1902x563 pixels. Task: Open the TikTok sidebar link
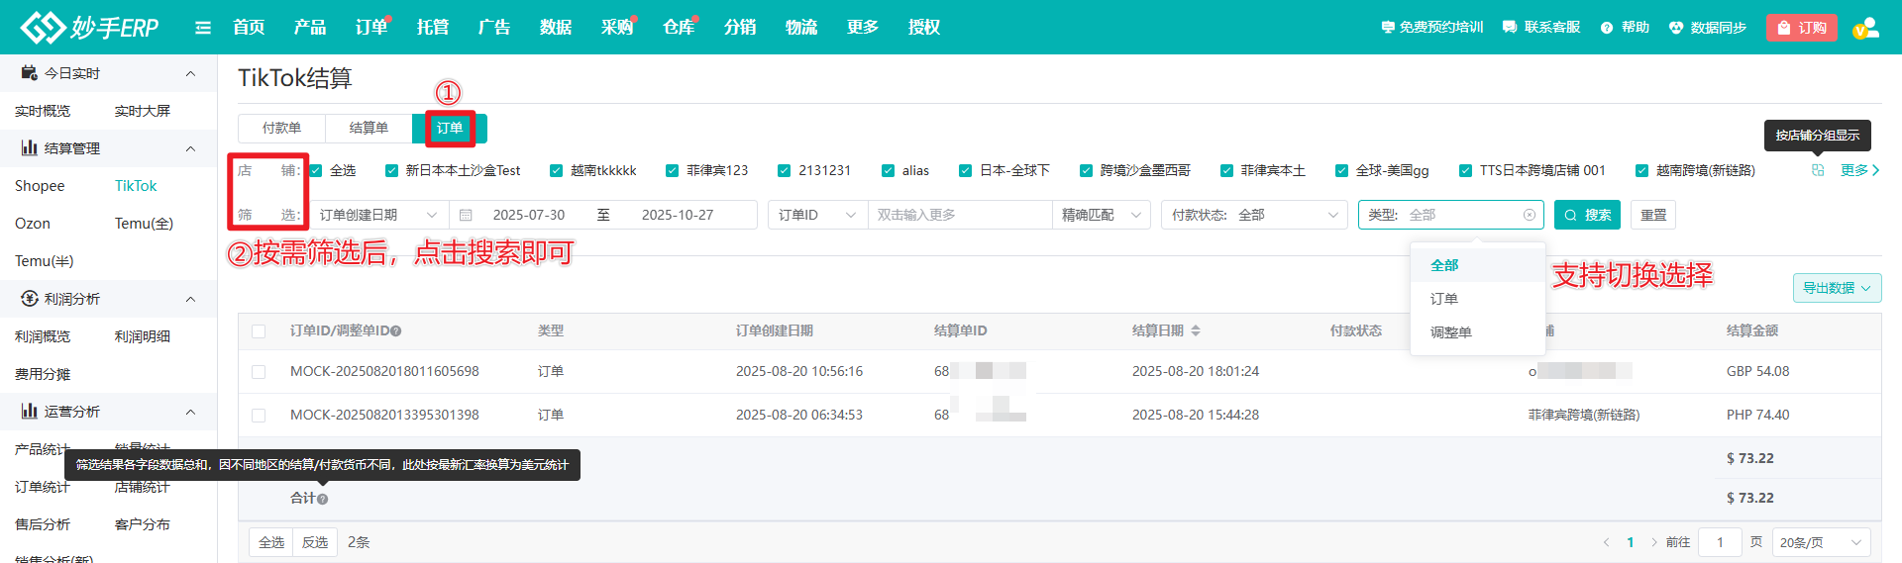tap(136, 186)
